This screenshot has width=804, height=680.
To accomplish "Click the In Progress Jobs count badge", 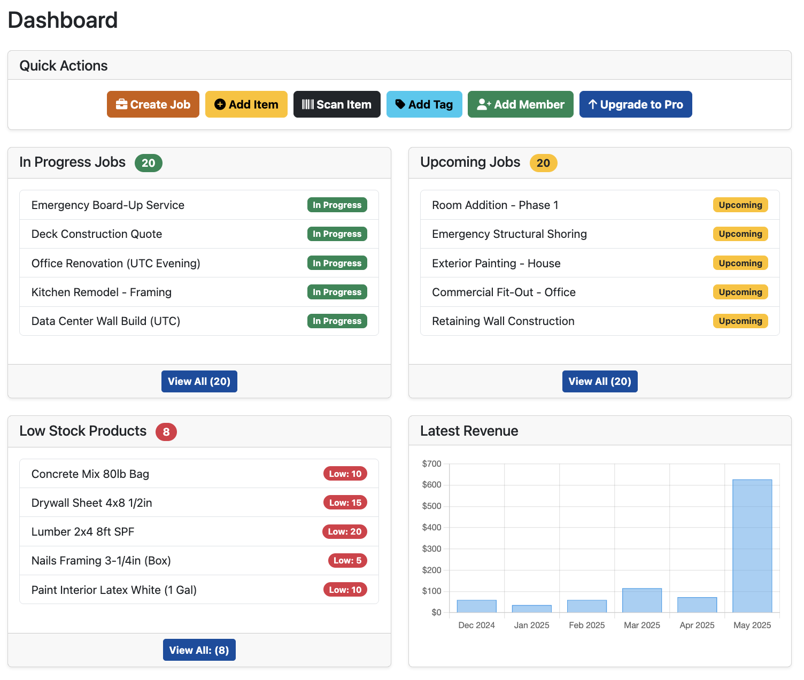I will click(149, 163).
